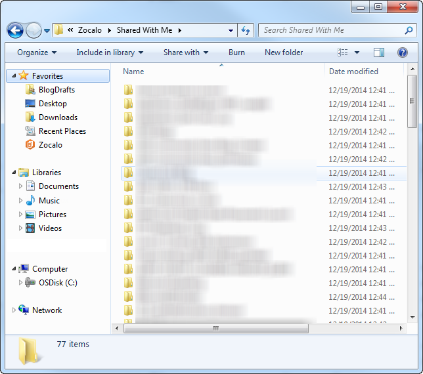Click the horizontal scrollbar thumb
Viewport: 423px width, 374px height.
pyautogui.click(x=215, y=328)
